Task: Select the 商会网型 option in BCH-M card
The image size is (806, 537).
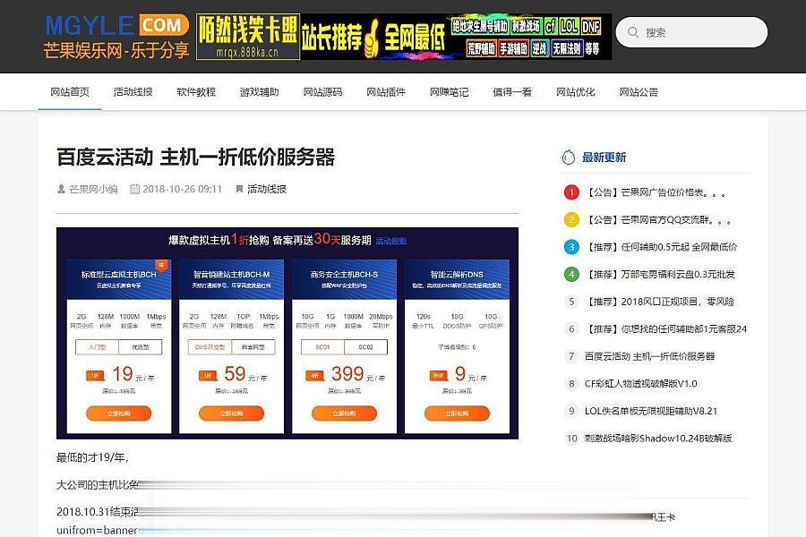Action: pyautogui.click(x=253, y=347)
